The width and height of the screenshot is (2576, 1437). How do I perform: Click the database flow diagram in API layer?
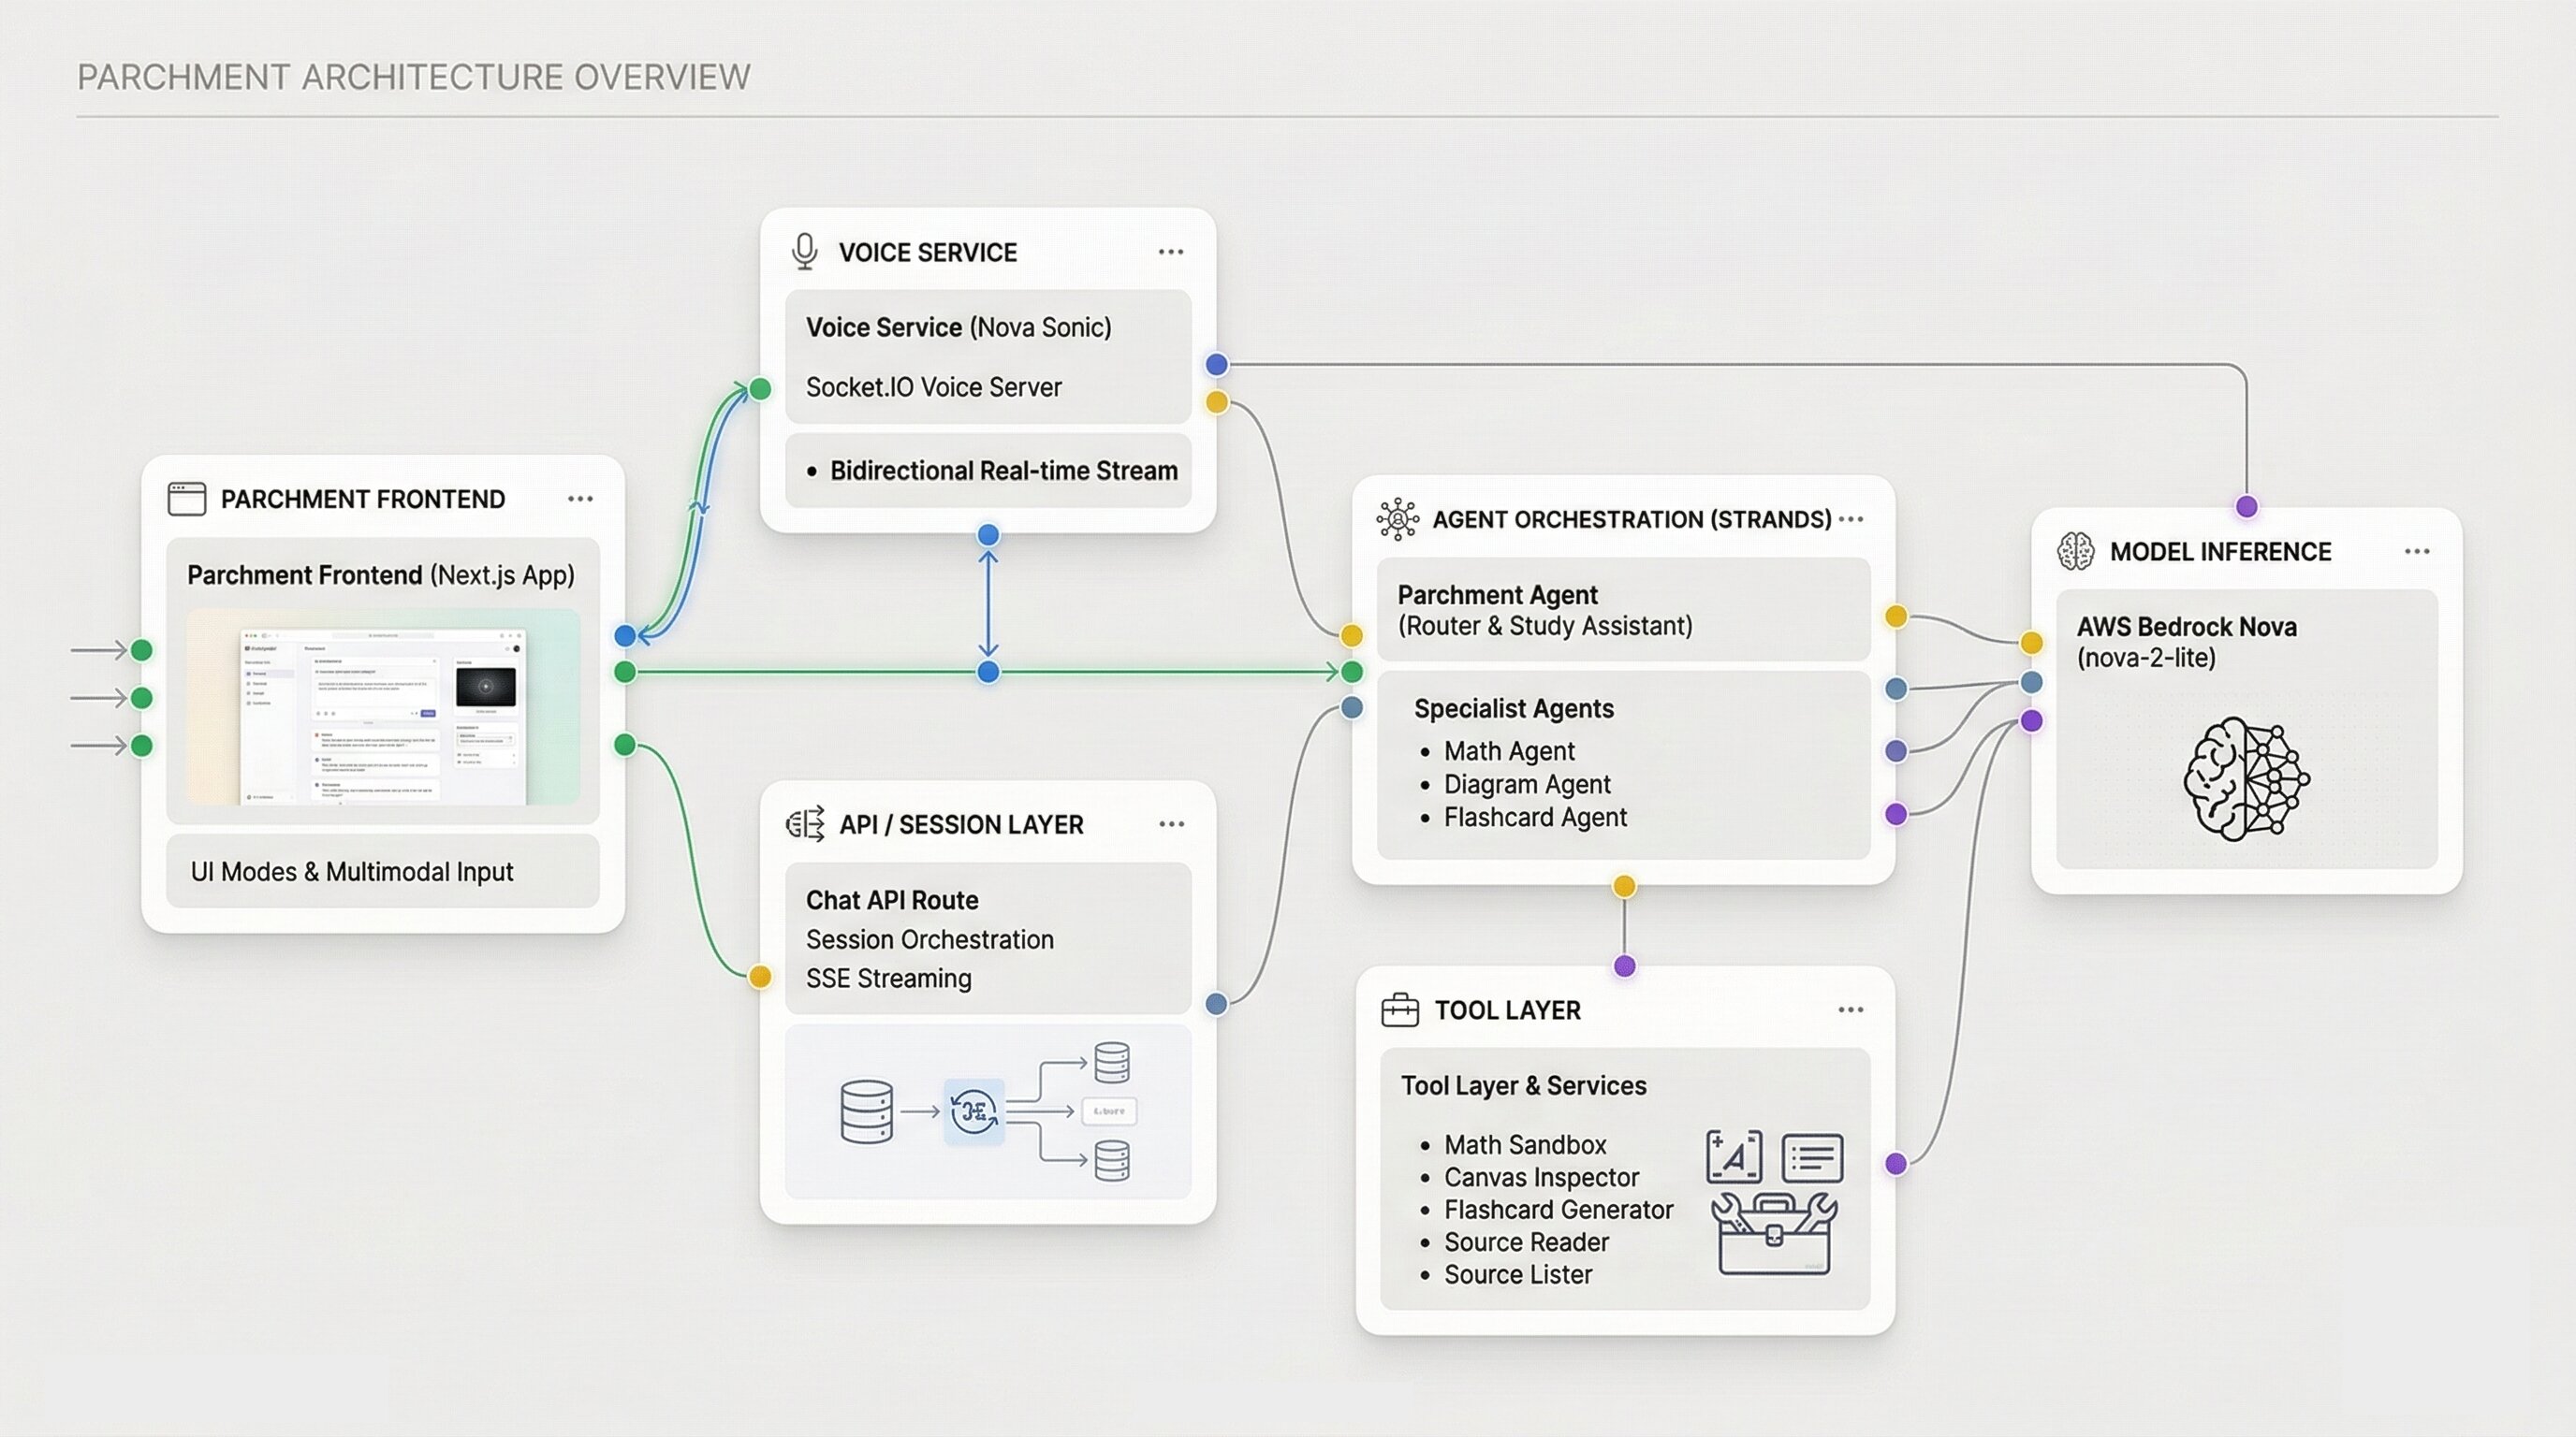pyautogui.click(x=988, y=1111)
